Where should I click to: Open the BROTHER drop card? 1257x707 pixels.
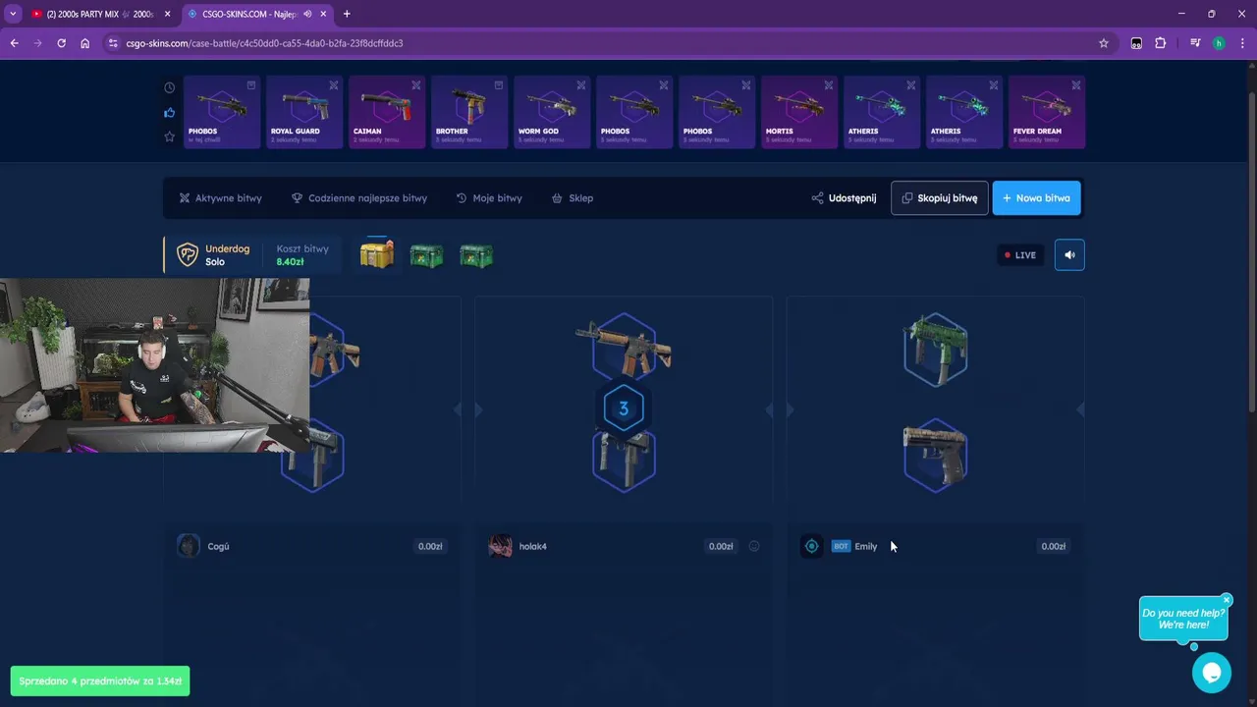pos(468,112)
